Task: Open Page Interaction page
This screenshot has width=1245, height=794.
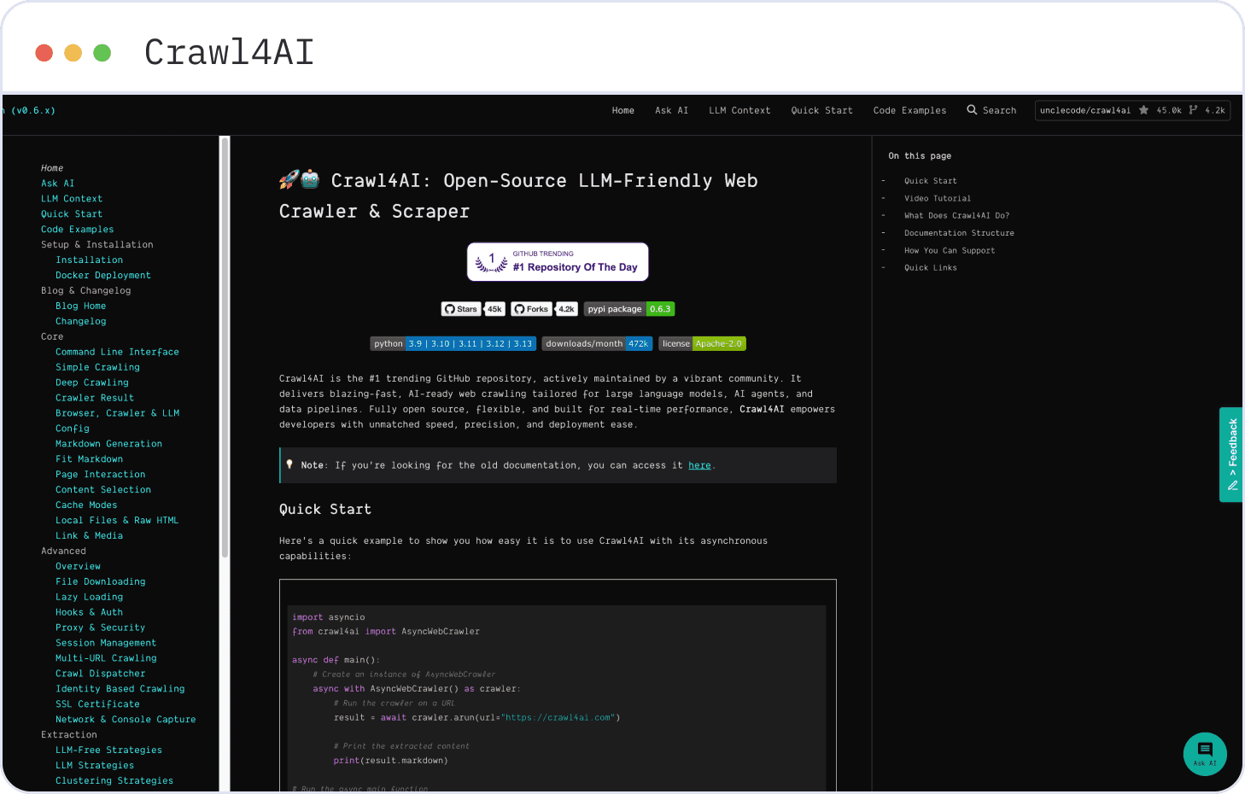Action: point(101,475)
